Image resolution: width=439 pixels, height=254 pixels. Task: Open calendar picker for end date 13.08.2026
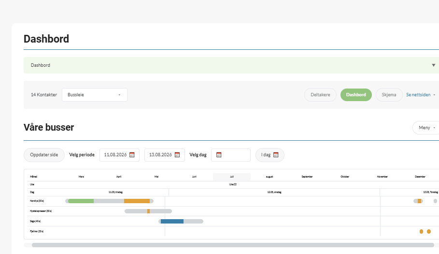(177, 155)
